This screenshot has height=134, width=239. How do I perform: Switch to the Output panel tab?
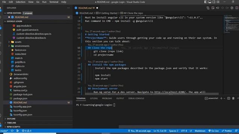[x=120, y=98]
